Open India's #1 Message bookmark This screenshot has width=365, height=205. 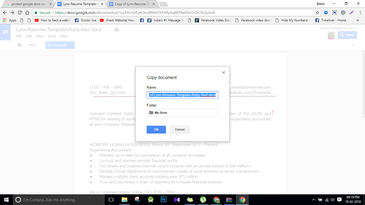(165, 20)
